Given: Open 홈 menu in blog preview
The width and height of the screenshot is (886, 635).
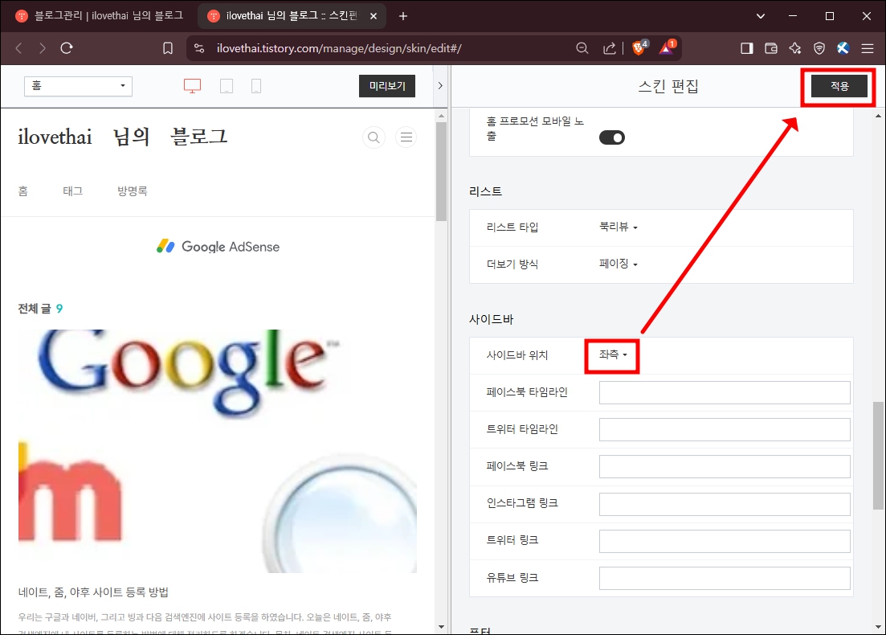Looking at the screenshot, I should click(23, 191).
